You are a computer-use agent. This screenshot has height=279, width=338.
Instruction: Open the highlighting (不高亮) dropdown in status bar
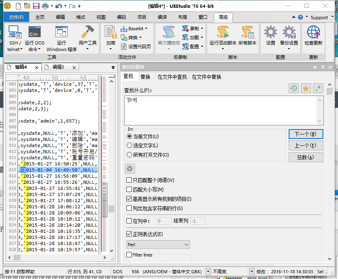pos(252,271)
